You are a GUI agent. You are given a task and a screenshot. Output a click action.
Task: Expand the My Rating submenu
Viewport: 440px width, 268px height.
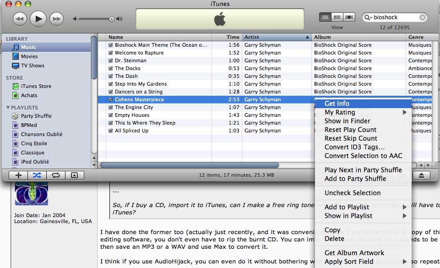tap(363, 112)
